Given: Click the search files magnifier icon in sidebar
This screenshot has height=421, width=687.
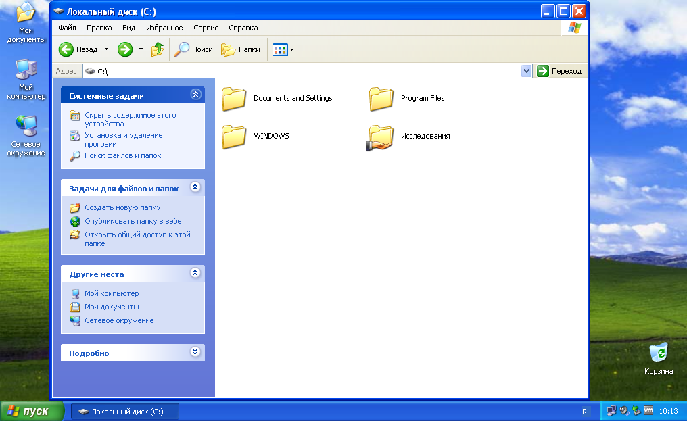Looking at the screenshot, I should pos(75,156).
